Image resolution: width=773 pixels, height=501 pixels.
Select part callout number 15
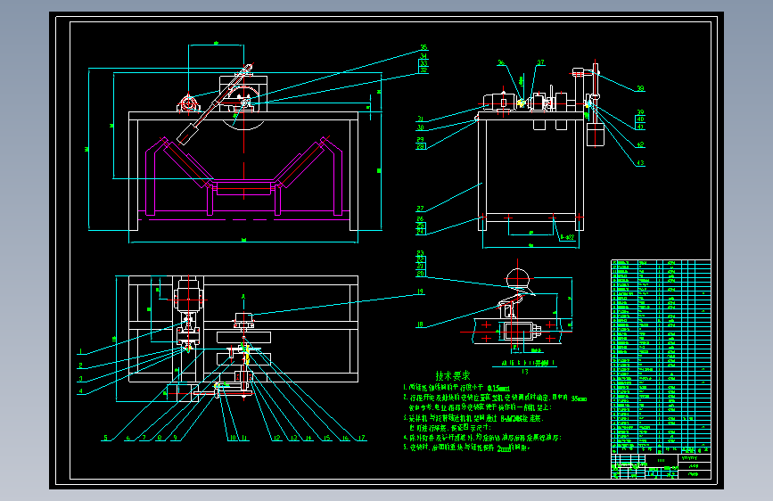[x=327, y=438]
